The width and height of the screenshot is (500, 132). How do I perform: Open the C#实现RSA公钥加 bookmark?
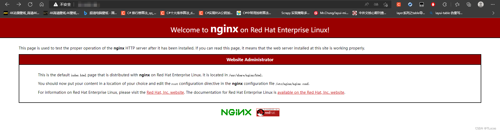pyautogui.click(x=216, y=13)
